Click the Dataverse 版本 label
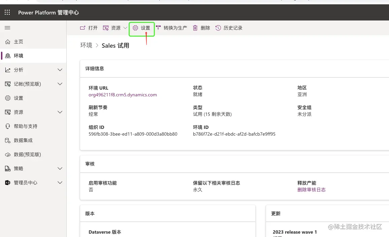The height and width of the screenshot is (237, 389). coord(105,232)
